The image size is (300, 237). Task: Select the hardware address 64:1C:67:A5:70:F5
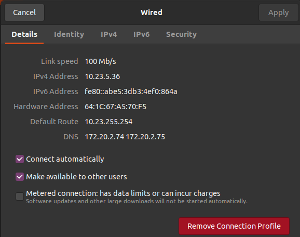115,107
